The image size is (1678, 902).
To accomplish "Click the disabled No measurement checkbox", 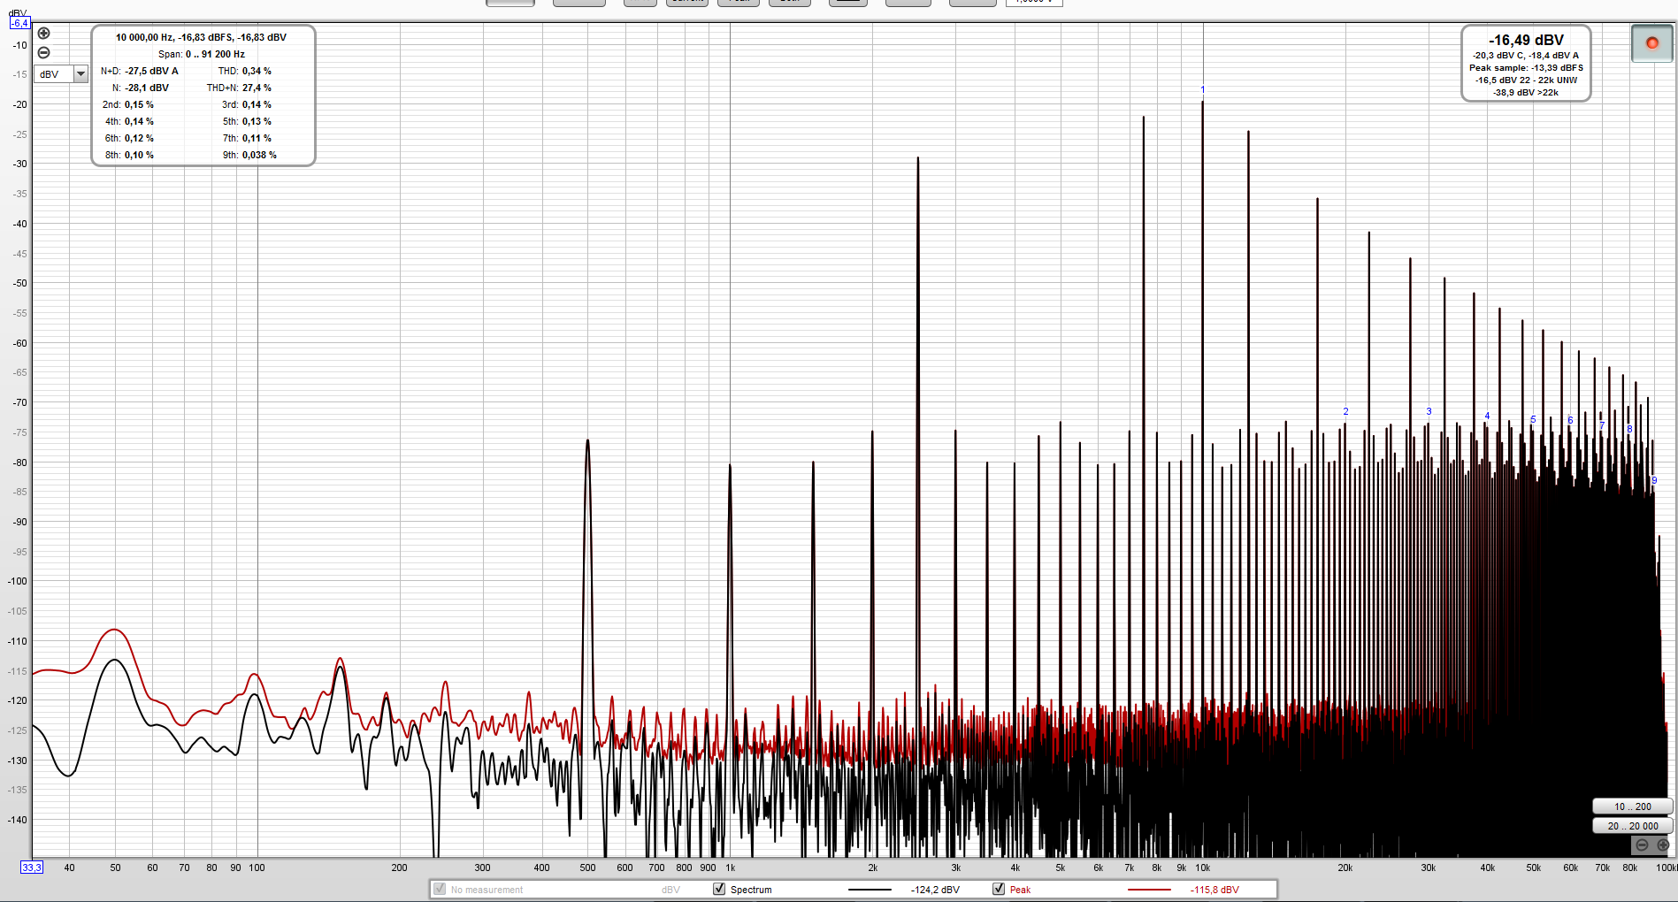I will (x=440, y=889).
